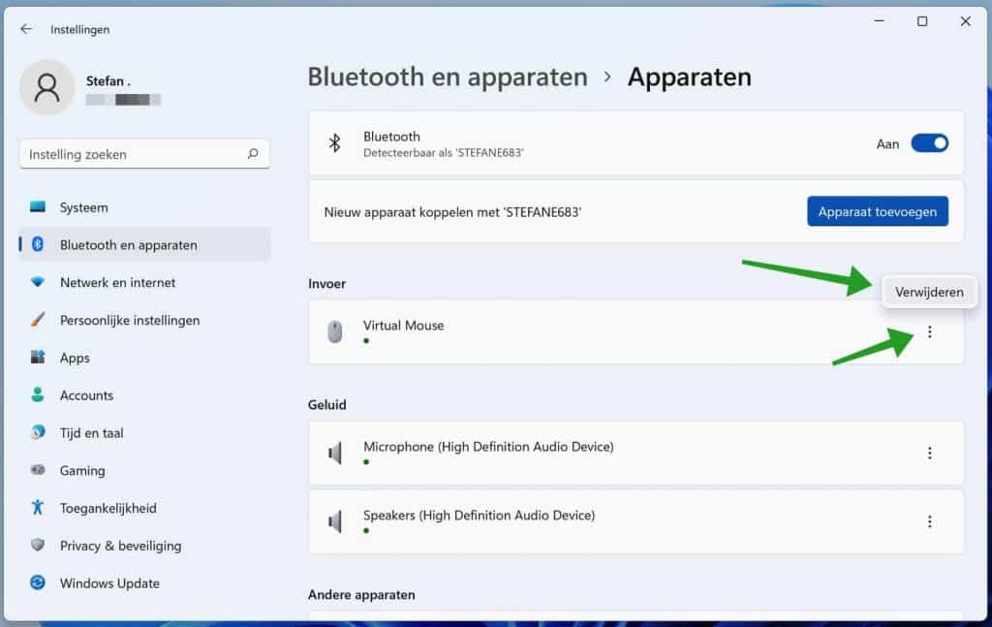Select Verwijderen to remove the Virtual Mouse
This screenshot has width=992, height=627.
(929, 292)
